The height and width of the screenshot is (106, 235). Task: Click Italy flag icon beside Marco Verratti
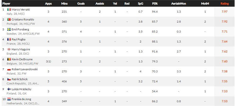[x=9, y=9]
